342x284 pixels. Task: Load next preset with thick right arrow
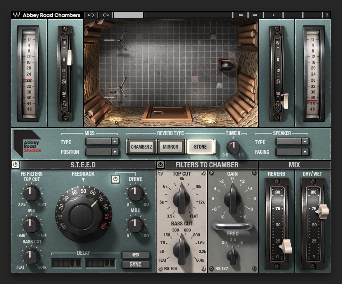click(x=255, y=15)
